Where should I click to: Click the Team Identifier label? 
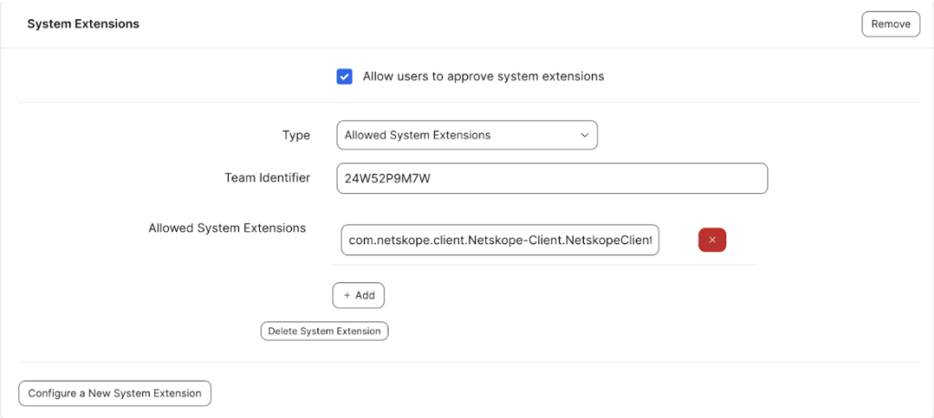tap(267, 178)
